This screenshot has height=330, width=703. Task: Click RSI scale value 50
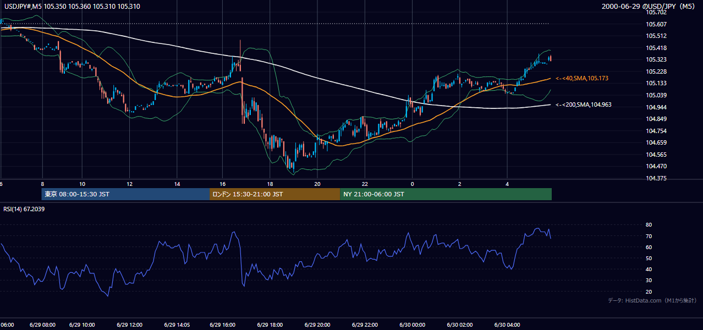click(649, 258)
